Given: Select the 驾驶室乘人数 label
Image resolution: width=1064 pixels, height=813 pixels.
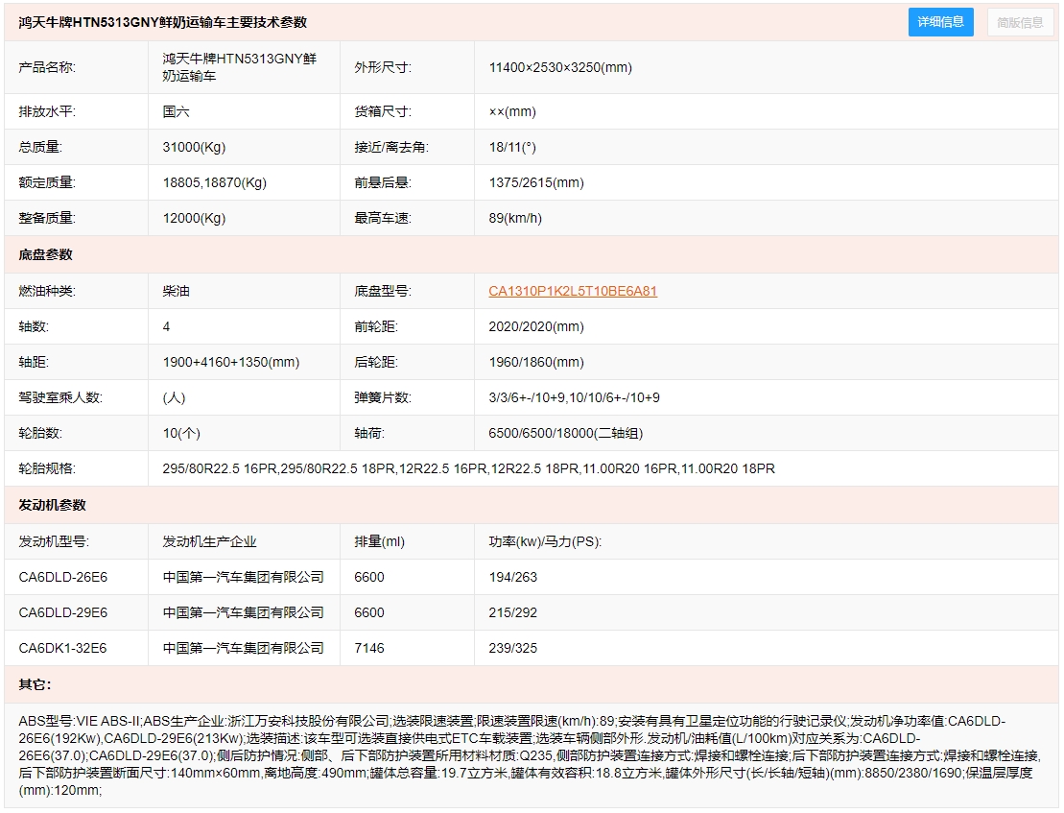Looking at the screenshot, I should point(60,397).
